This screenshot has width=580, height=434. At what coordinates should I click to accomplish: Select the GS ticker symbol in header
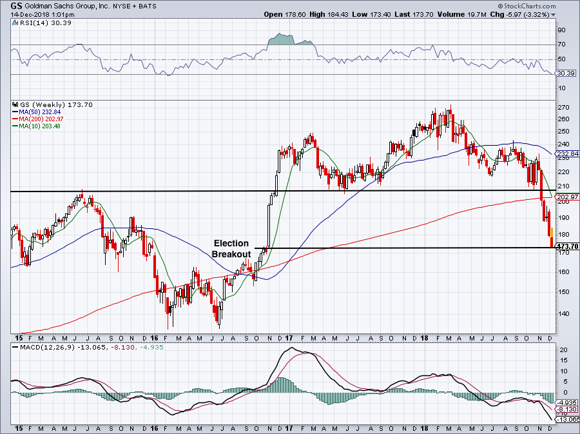pyautogui.click(x=16, y=6)
